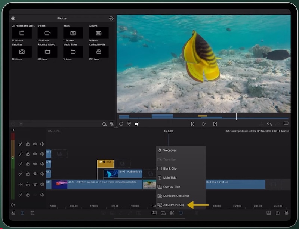Screen dimensions: 299x229
Task: Select the Red sea, Egypt, 4k clip
Action: point(235,185)
